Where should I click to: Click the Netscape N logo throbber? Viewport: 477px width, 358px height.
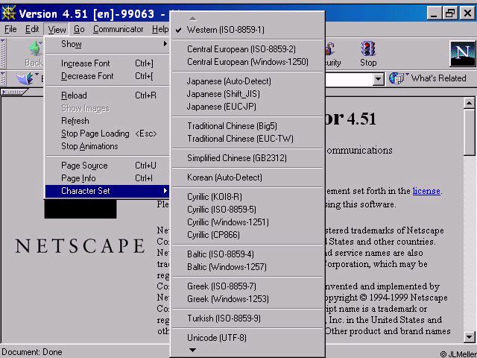pyautogui.click(x=462, y=54)
